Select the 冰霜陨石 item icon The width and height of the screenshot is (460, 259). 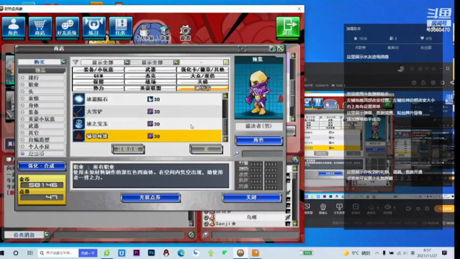click(x=79, y=99)
